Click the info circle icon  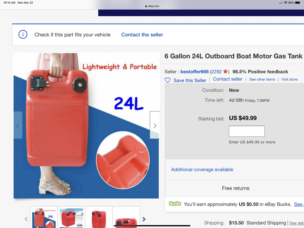coord(23,34)
